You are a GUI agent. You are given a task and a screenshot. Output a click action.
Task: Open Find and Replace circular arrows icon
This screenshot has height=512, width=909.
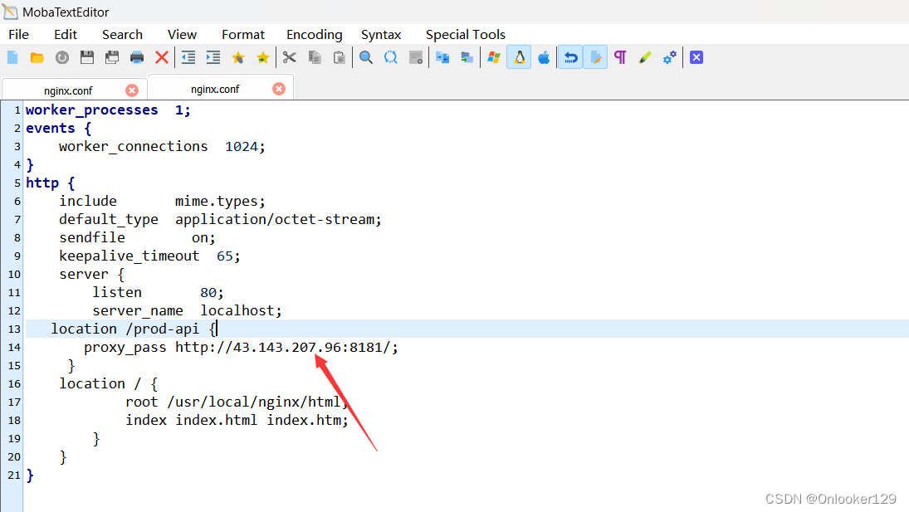click(391, 57)
